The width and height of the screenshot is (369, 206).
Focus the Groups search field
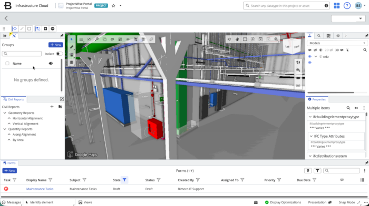22,54
